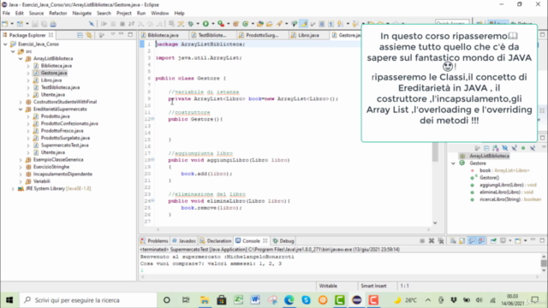
Task: Click Remove All Terminated Launches icon
Action: tap(441, 240)
